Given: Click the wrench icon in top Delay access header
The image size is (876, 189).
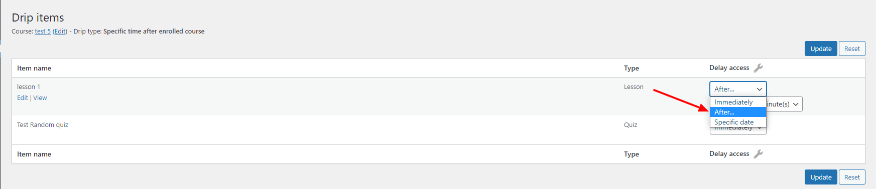Looking at the screenshot, I should tap(758, 68).
